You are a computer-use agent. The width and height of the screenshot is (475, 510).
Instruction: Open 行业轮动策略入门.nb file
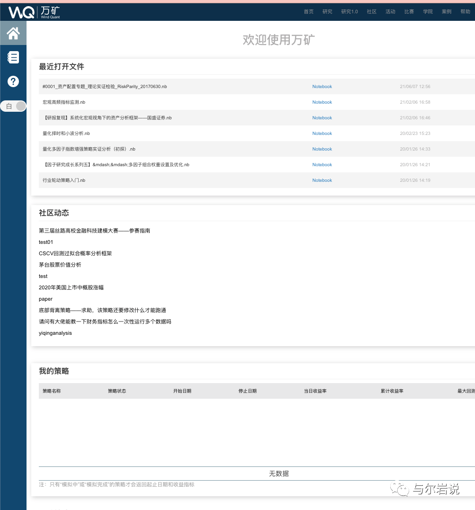64,180
